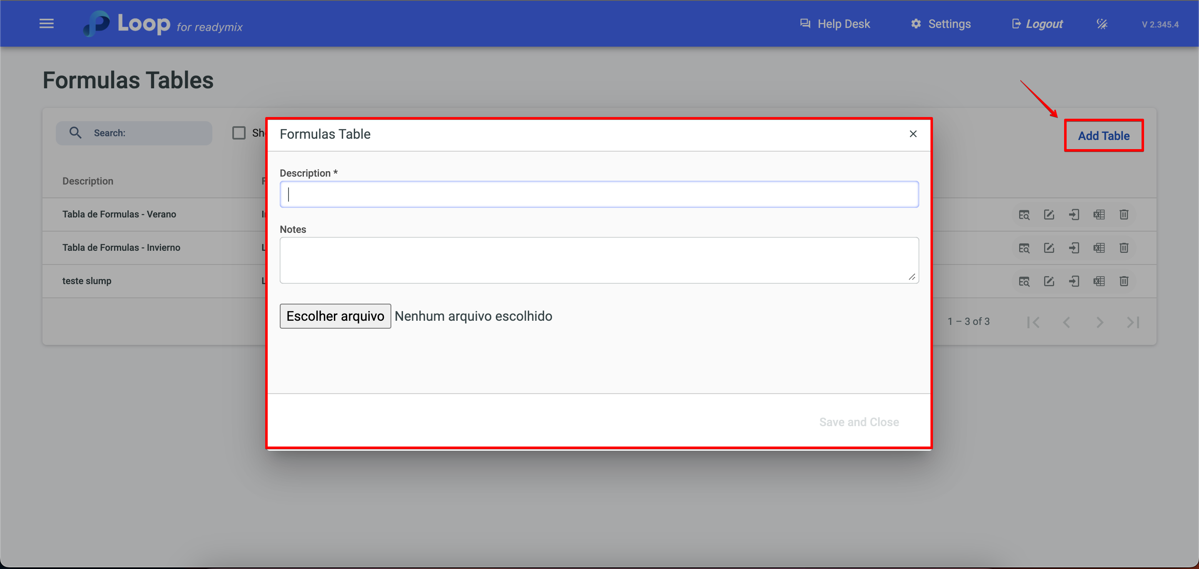This screenshot has width=1199, height=569.
Task: Go to the next page arrow
Action: [x=1100, y=322]
